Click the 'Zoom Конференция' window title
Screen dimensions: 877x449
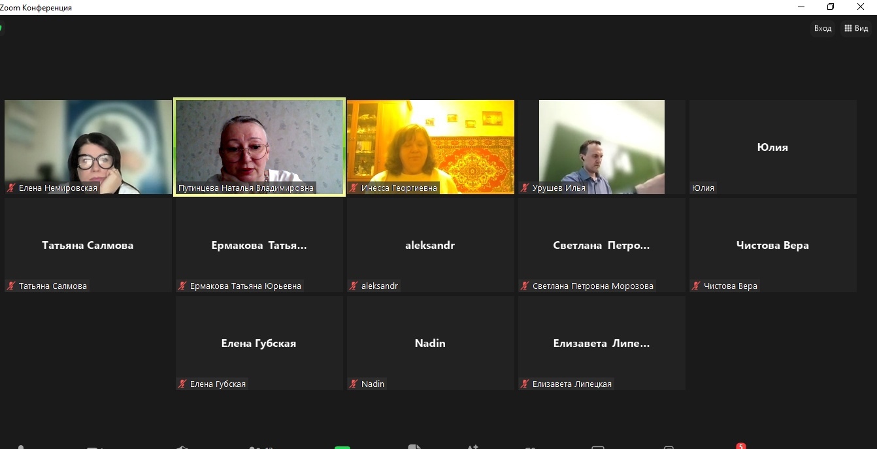click(x=36, y=8)
